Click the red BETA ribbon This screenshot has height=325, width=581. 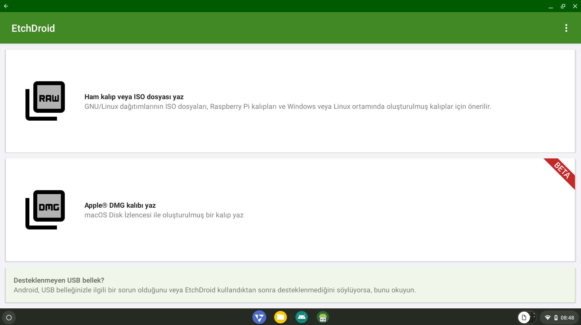[562, 171]
